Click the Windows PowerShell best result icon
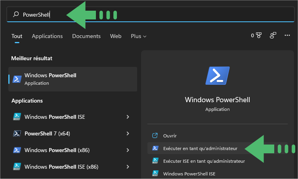Viewport: 298px width, 179px height. click(x=17, y=79)
